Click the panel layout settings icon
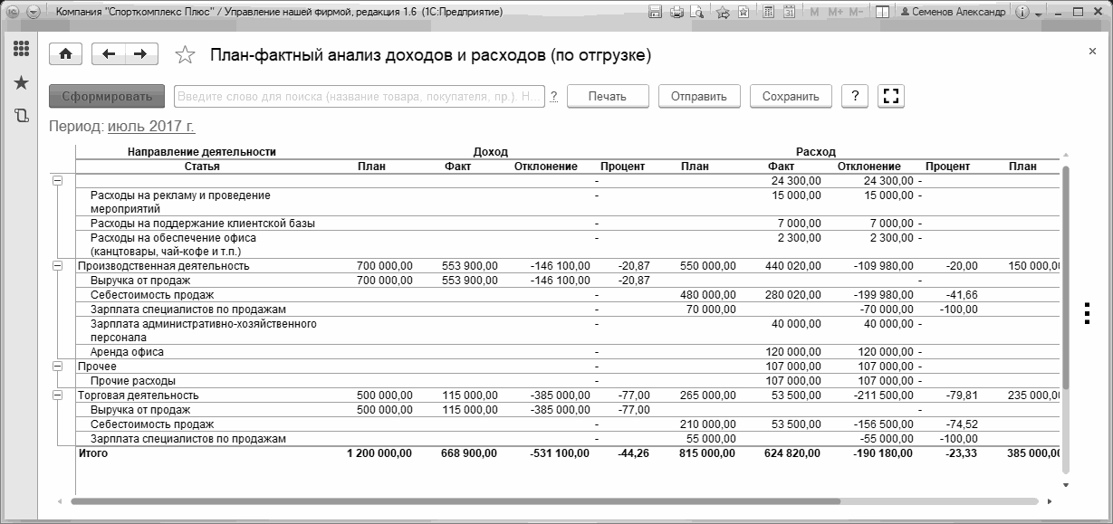Screen dimensions: 1113x524 point(883,13)
